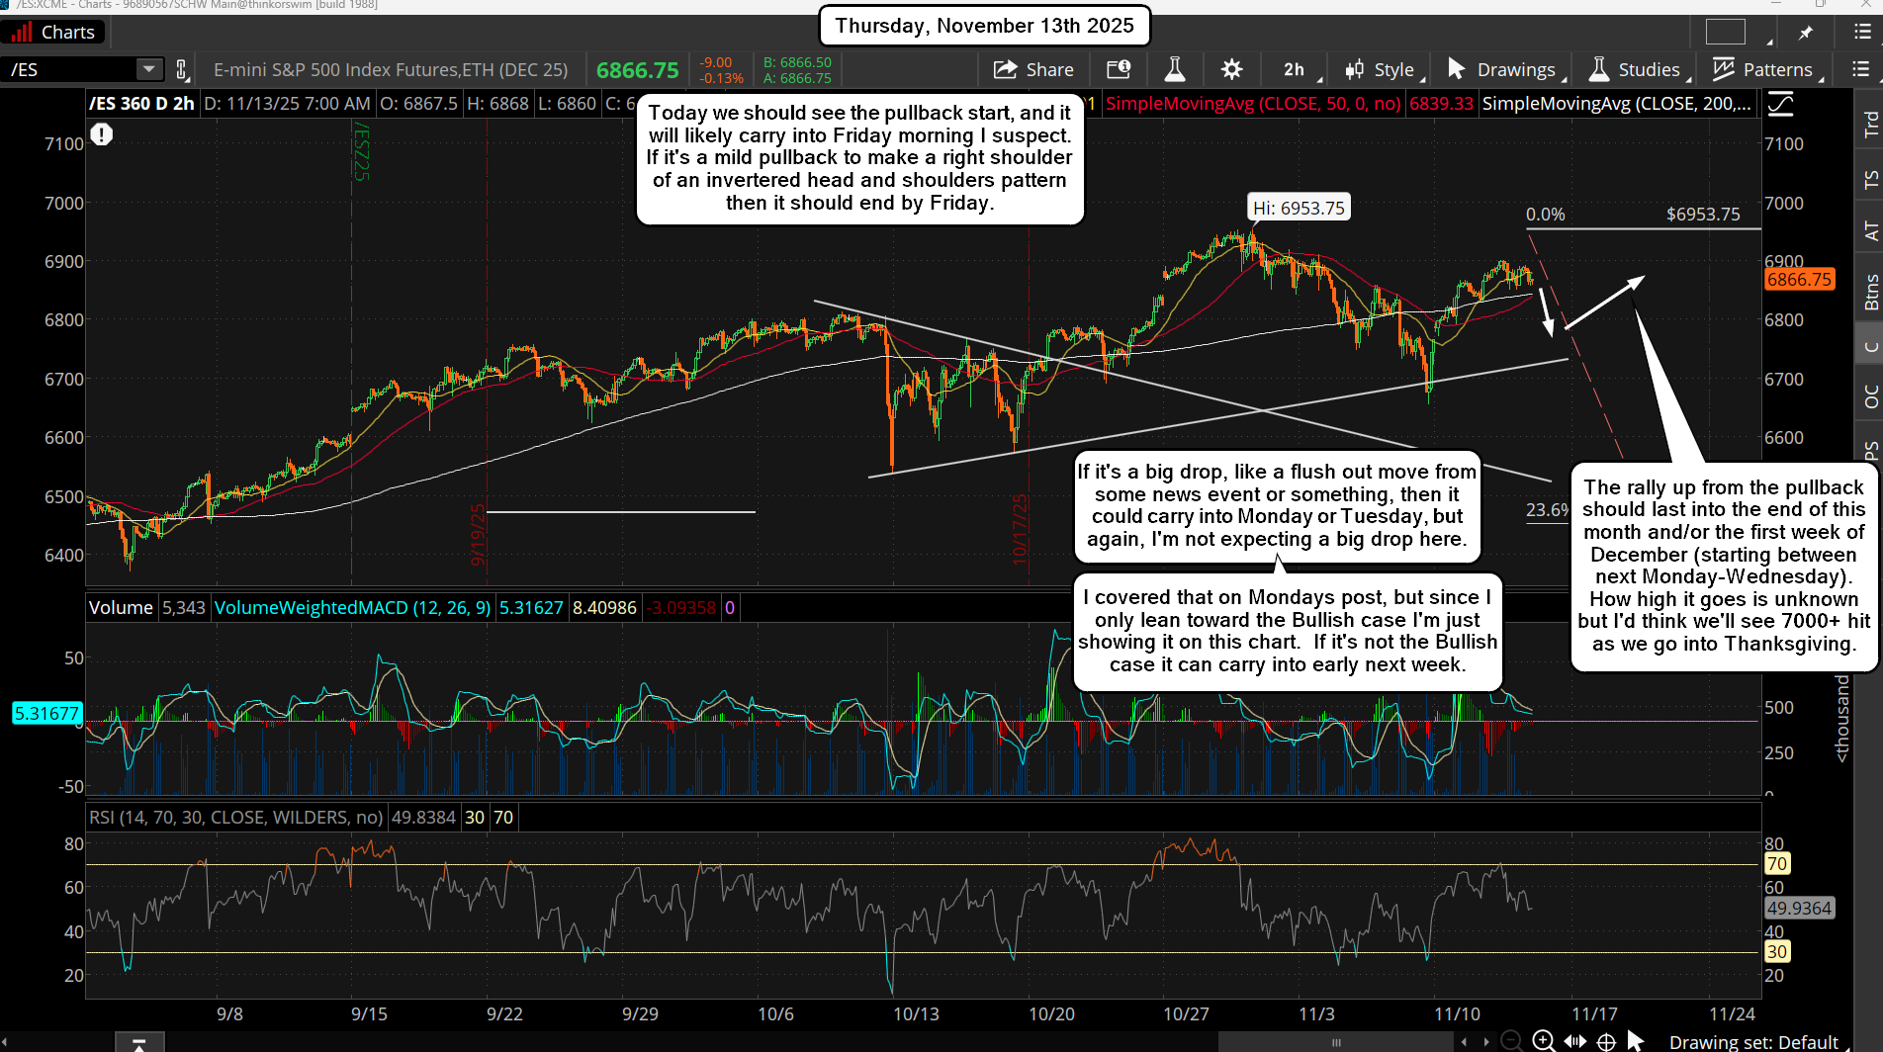1883x1052 pixels.
Task: Click the Share button
Action: 1034,69
